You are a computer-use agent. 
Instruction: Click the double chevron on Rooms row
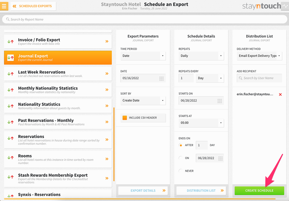pos(107,159)
